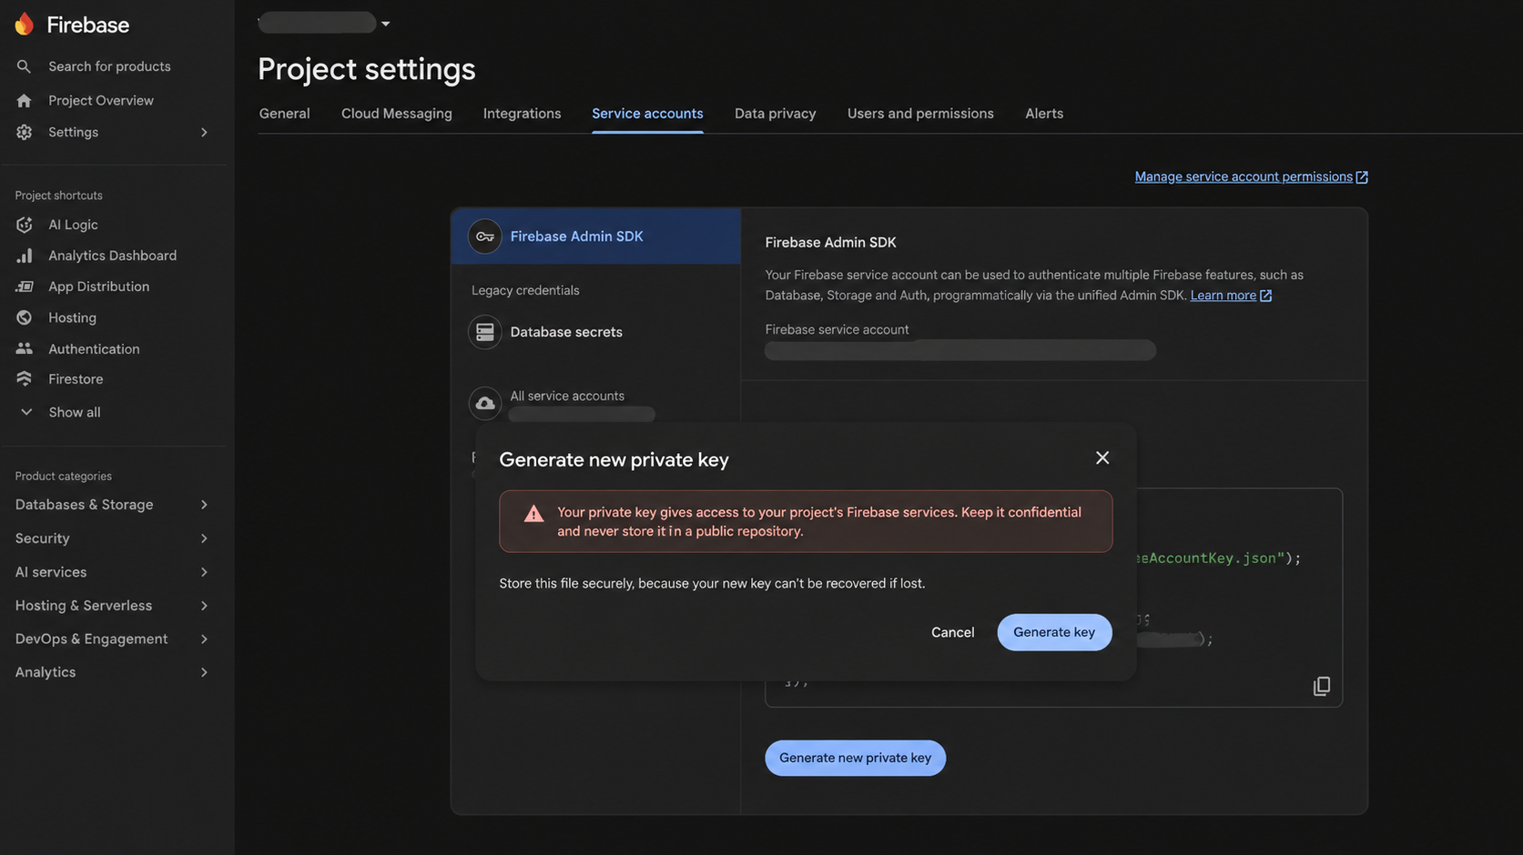Close the Generate new private key dialog

pos(1102,458)
